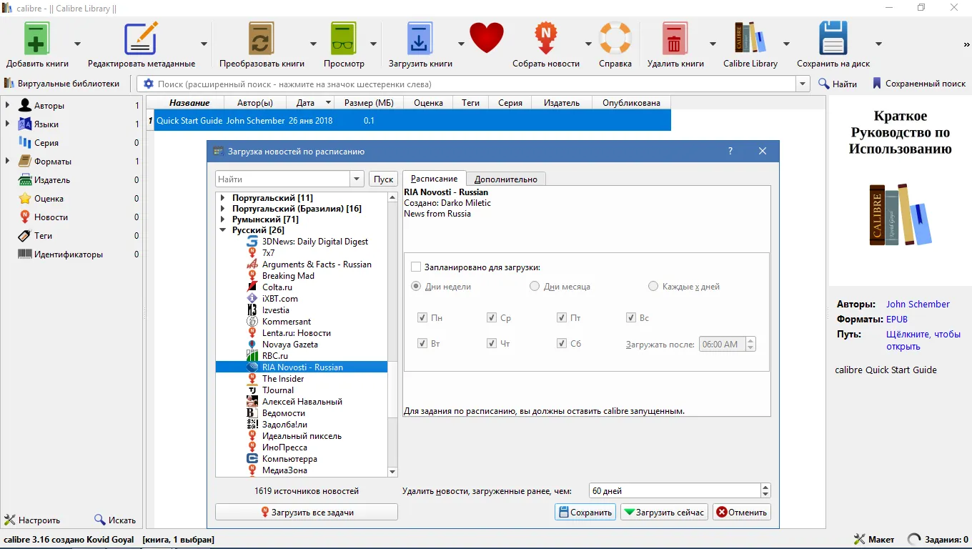Select Оценка star category
This screenshot has width=972, height=549.
pyautogui.click(x=49, y=199)
